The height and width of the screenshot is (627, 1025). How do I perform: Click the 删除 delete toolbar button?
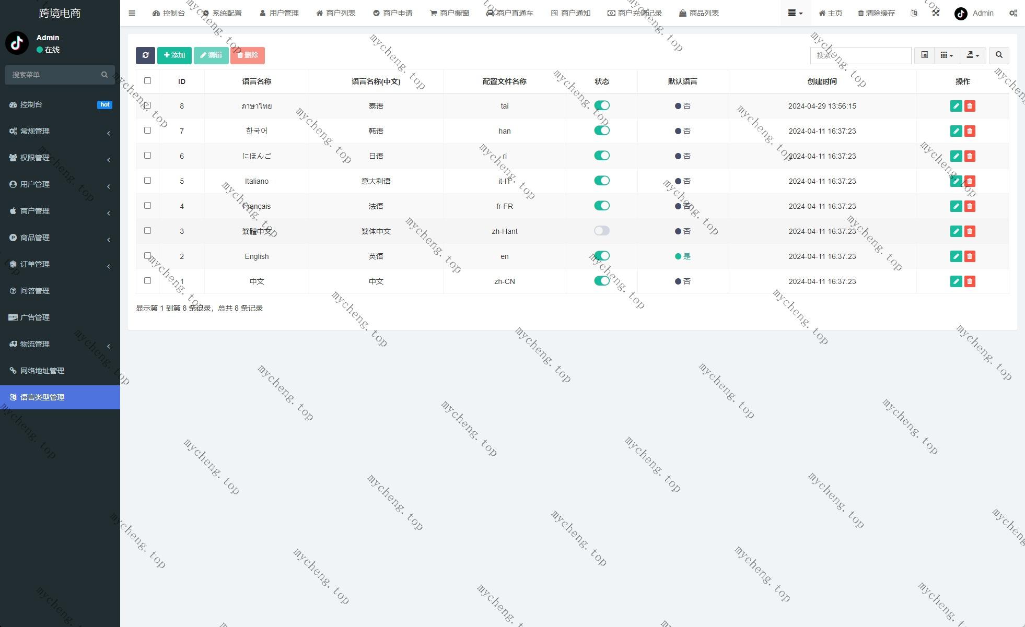coord(248,55)
